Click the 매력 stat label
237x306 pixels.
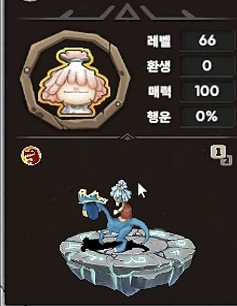pos(160,92)
